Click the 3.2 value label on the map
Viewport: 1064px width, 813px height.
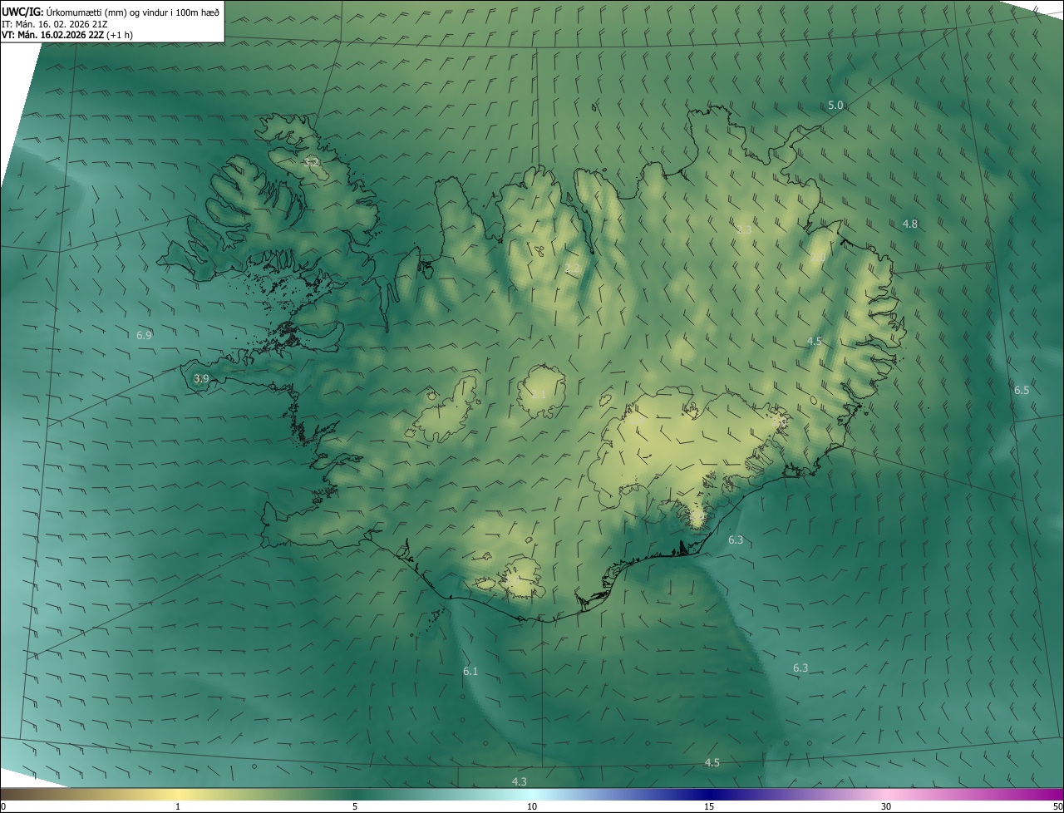(x=312, y=162)
